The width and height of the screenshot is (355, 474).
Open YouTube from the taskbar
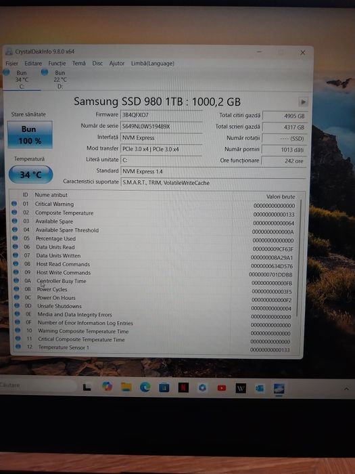(x=222, y=388)
